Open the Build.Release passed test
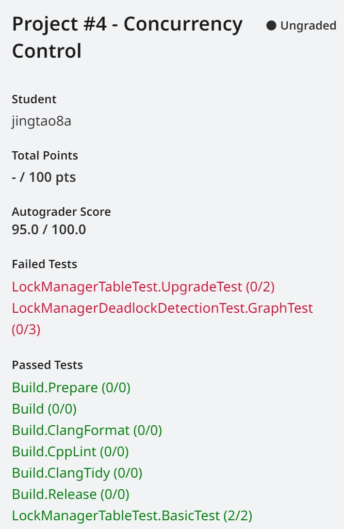 [70, 494]
